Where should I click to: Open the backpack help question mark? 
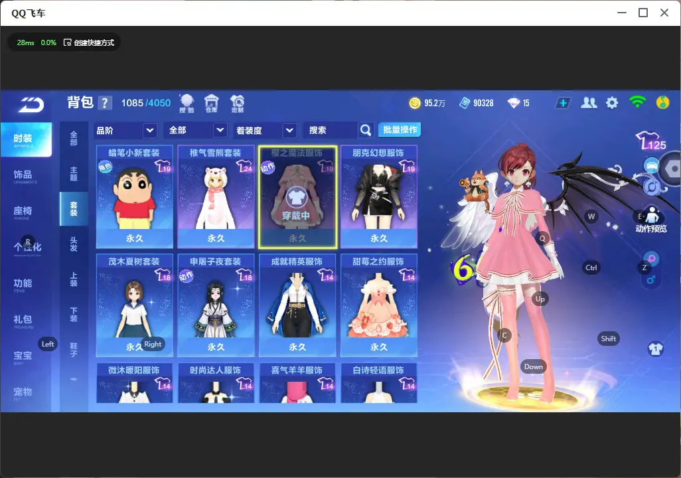click(x=105, y=103)
